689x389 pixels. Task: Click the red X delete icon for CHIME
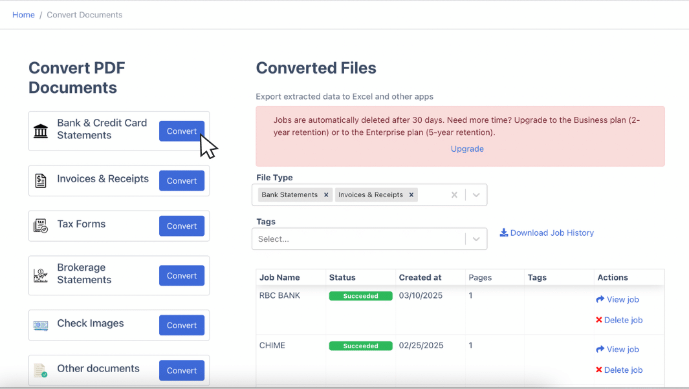[x=599, y=370]
